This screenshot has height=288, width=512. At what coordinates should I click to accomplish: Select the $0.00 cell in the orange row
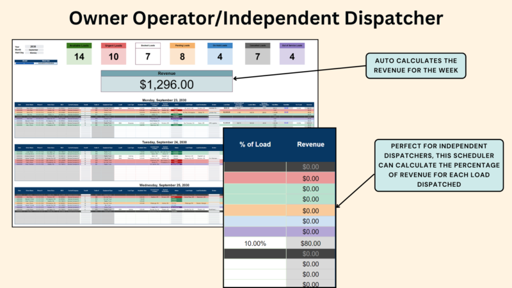pyautogui.click(x=310, y=211)
